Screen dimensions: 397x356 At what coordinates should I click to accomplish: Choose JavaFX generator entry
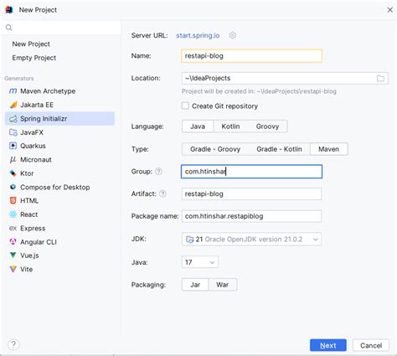click(x=59, y=132)
